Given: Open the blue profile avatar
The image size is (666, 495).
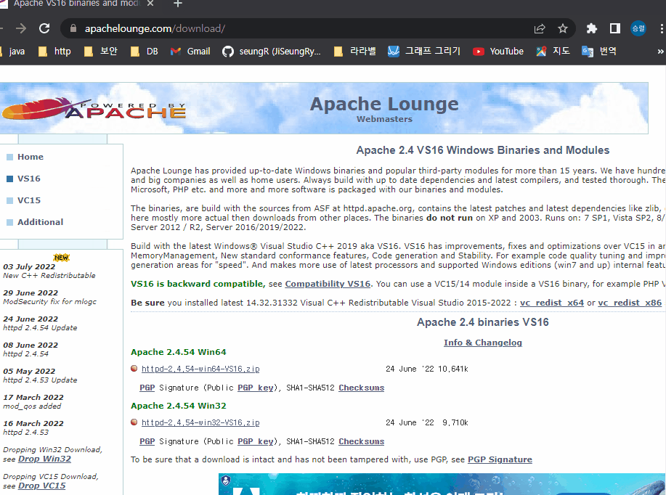Looking at the screenshot, I should point(638,28).
